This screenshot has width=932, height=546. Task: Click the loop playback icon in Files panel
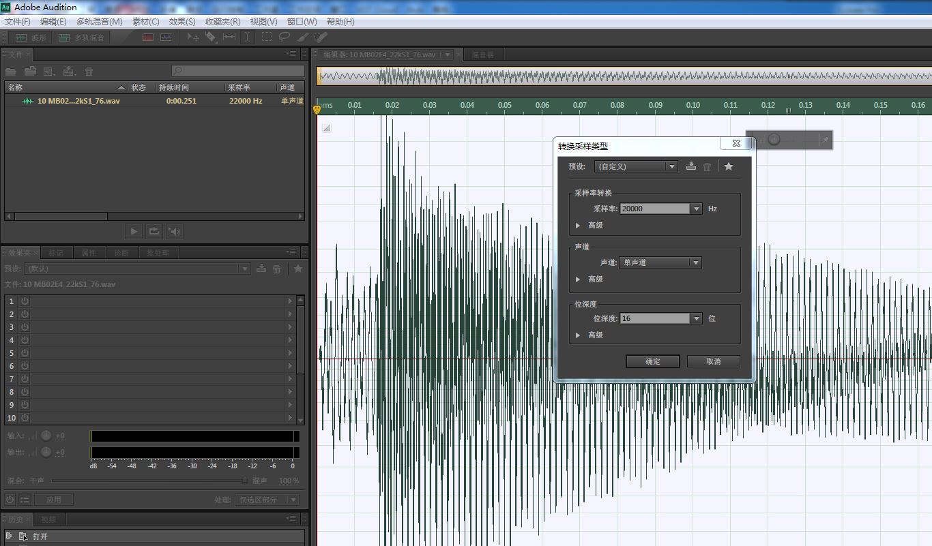tap(154, 232)
